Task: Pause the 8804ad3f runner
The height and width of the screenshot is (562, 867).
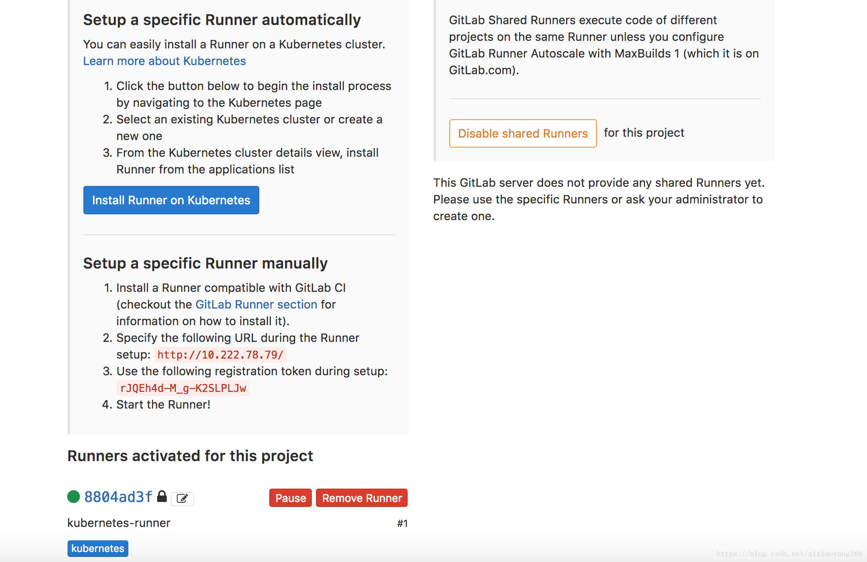Action: point(291,498)
